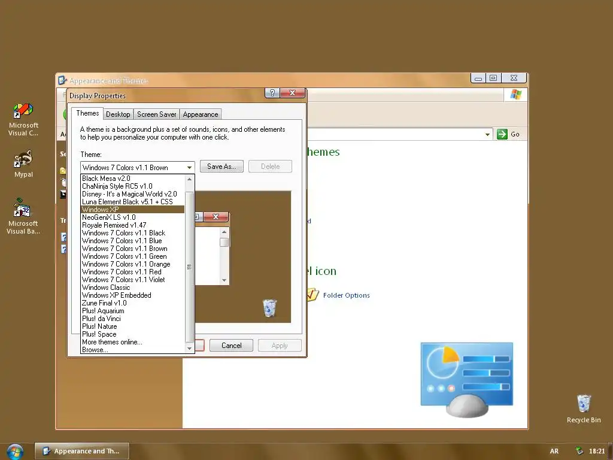Click the Windows Start orb

tap(15, 452)
